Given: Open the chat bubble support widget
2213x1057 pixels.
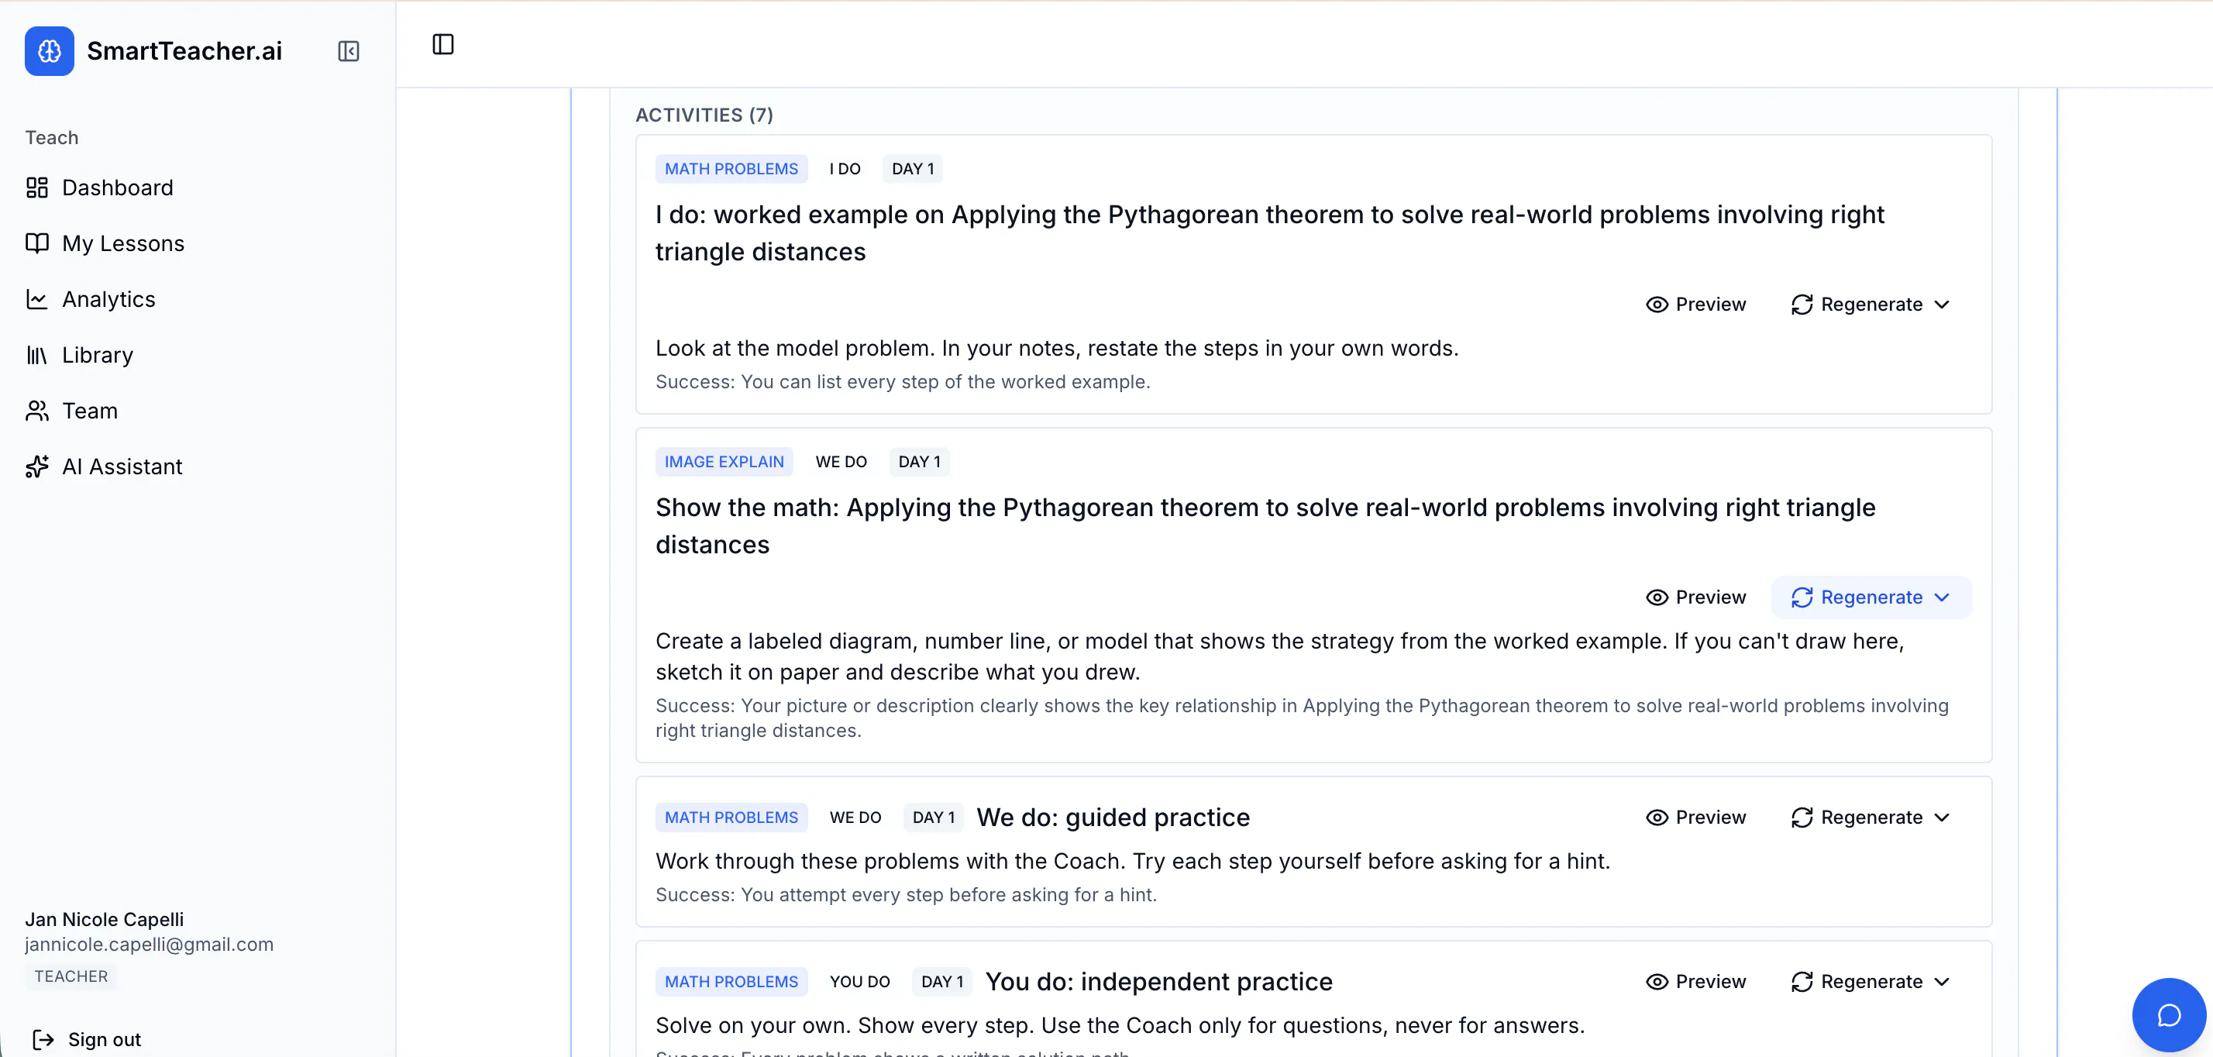Looking at the screenshot, I should click(x=2169, y=1015).
